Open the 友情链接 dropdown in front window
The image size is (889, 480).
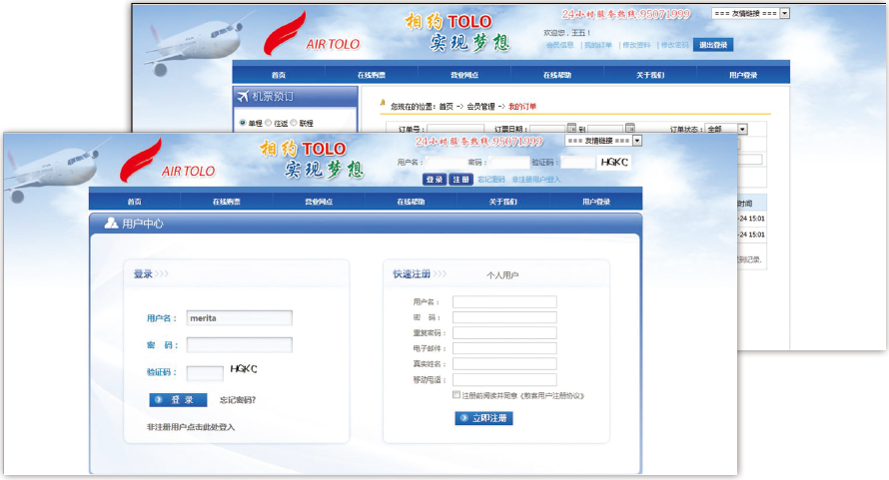tap(637, 141)
